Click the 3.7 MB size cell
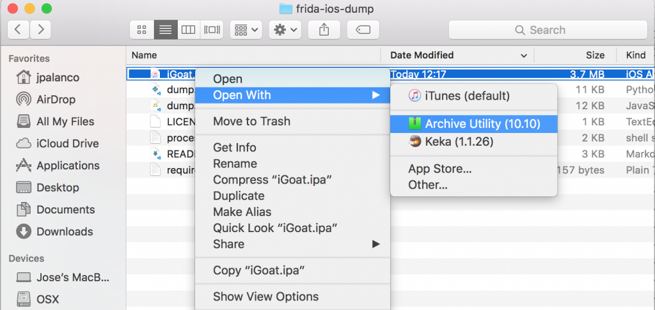 tap(587, 75)
